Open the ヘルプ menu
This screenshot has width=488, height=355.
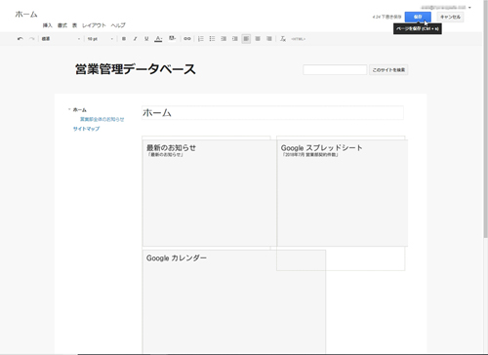click(118, 25)
